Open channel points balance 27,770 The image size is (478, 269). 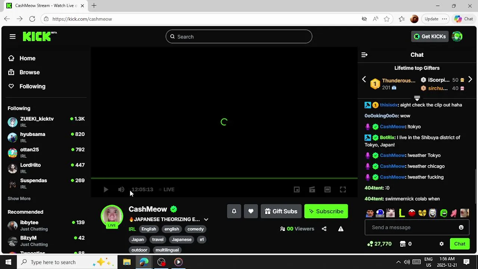pos(380,244)
